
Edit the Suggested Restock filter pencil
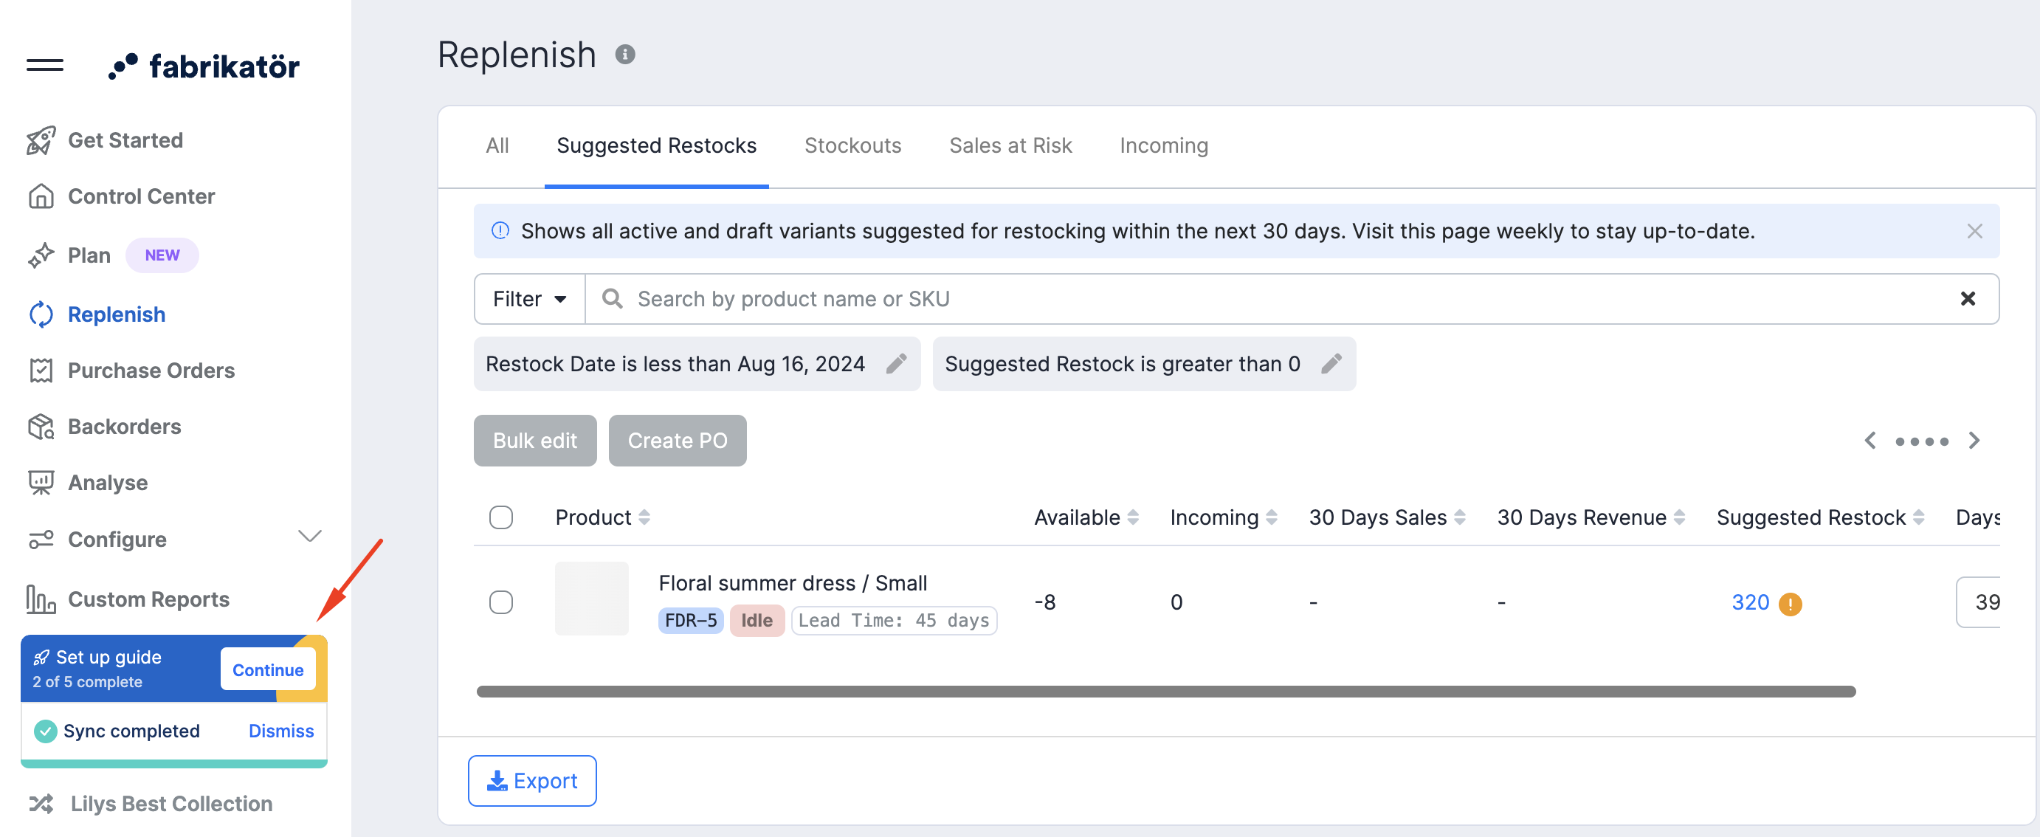pos(1331,363)
